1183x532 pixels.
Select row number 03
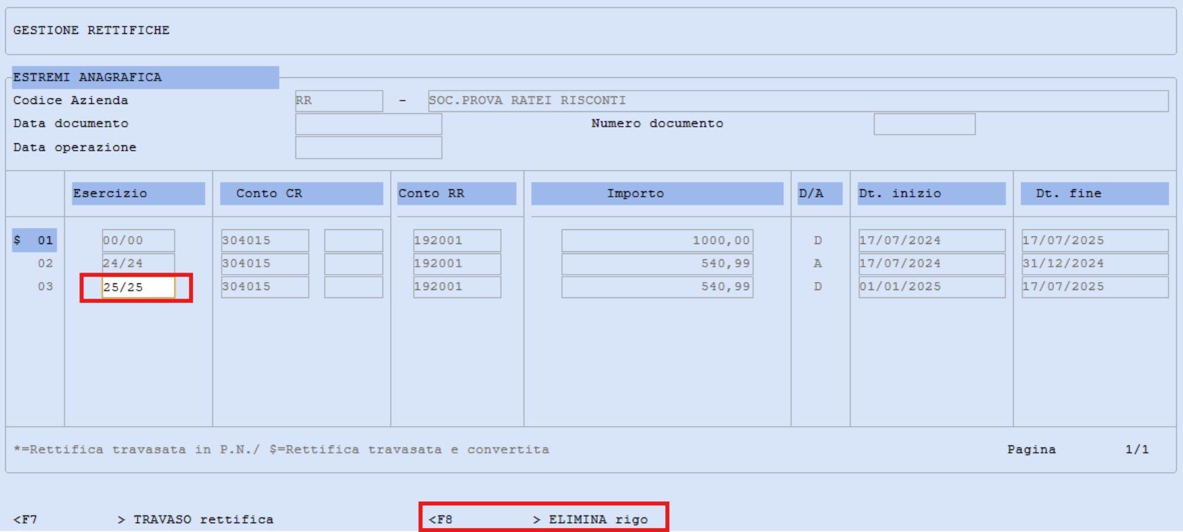pos(45,287)
